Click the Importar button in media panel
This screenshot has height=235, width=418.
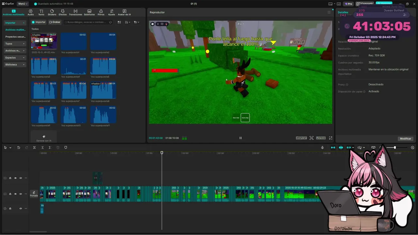tap(39, 22)
